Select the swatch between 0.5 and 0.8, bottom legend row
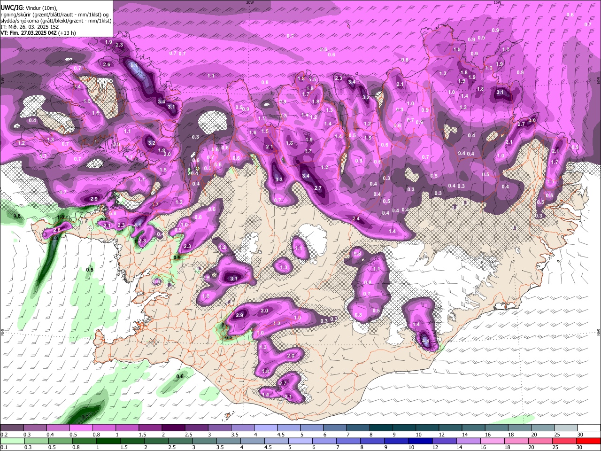Screen dimensions: 601x451 [61, 441]
